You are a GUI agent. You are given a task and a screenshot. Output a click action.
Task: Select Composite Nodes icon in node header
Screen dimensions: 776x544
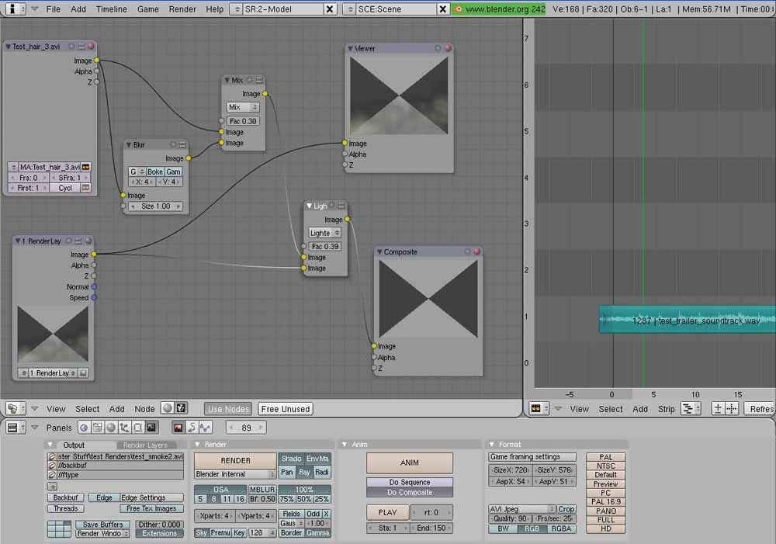tap(181, 408)
